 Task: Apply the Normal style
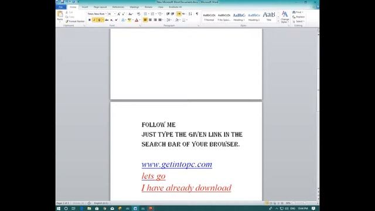[209, 17]
